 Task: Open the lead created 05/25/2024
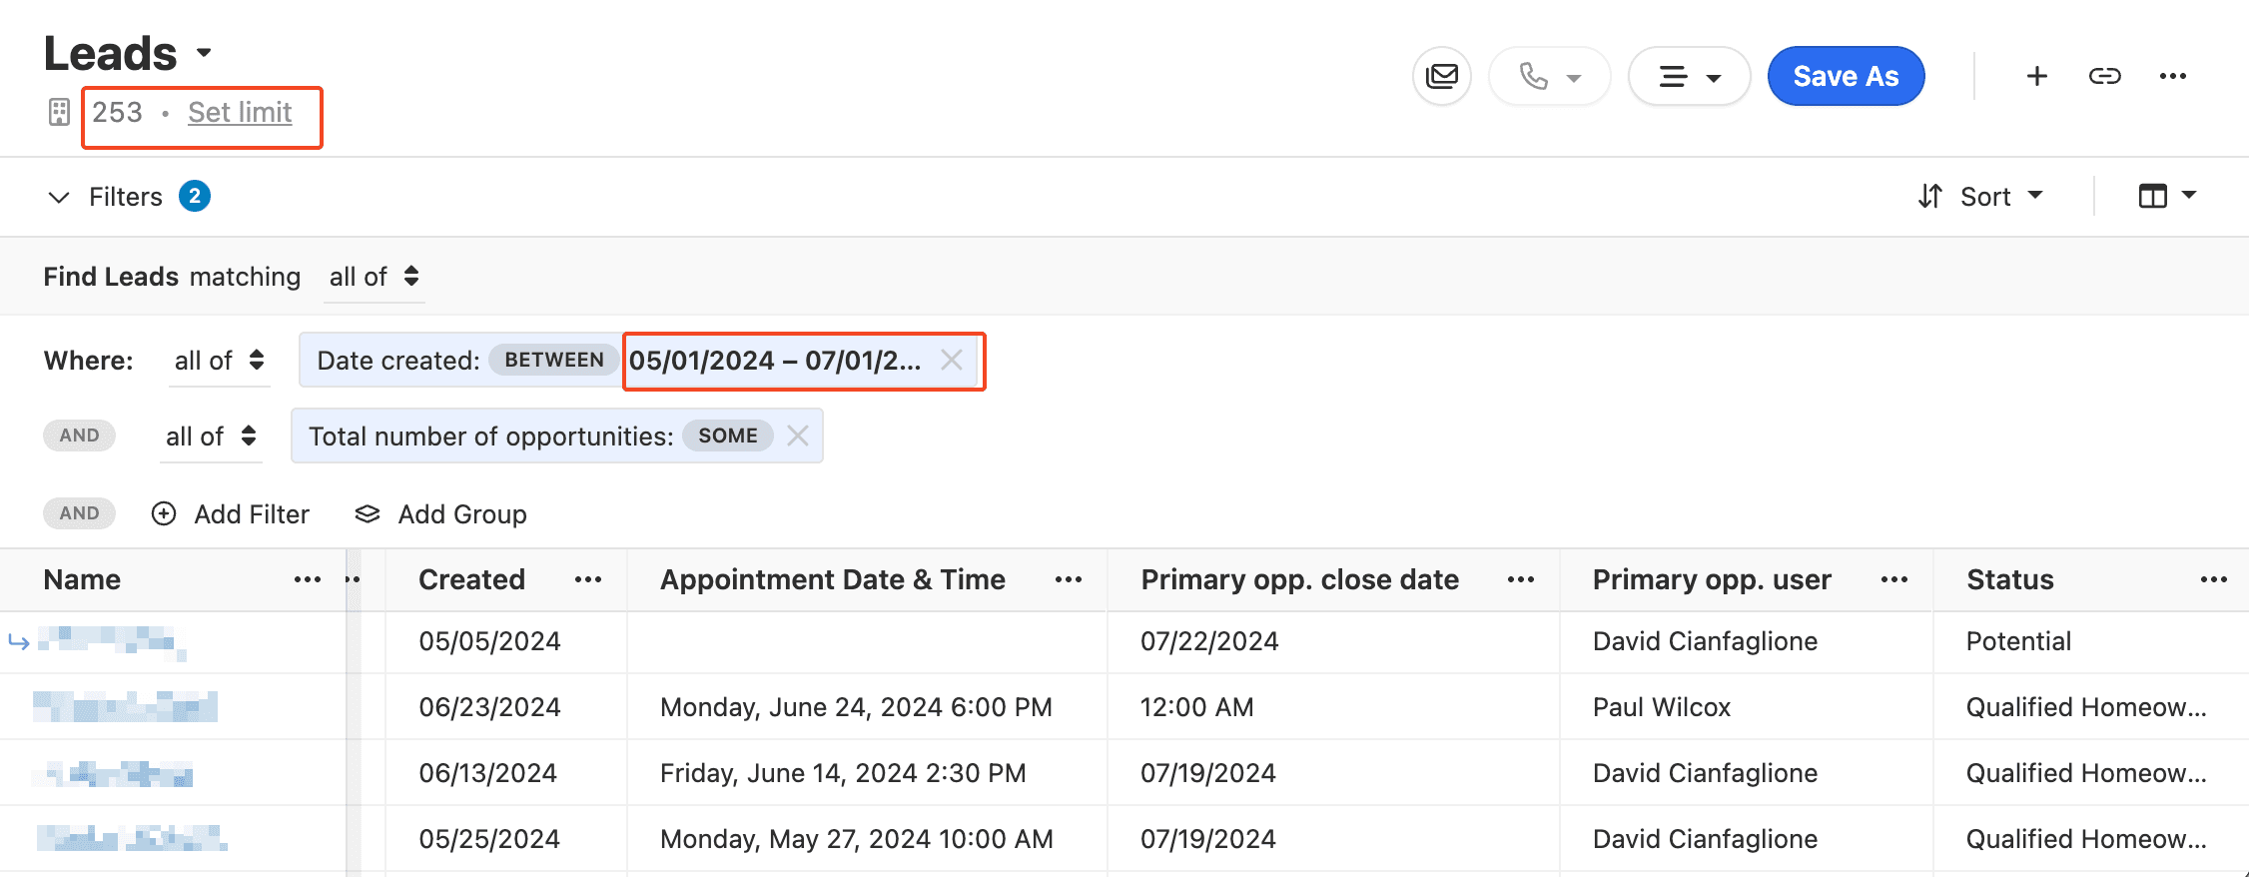132,839
